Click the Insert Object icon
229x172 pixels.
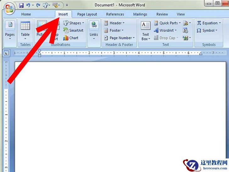(186, 38)
